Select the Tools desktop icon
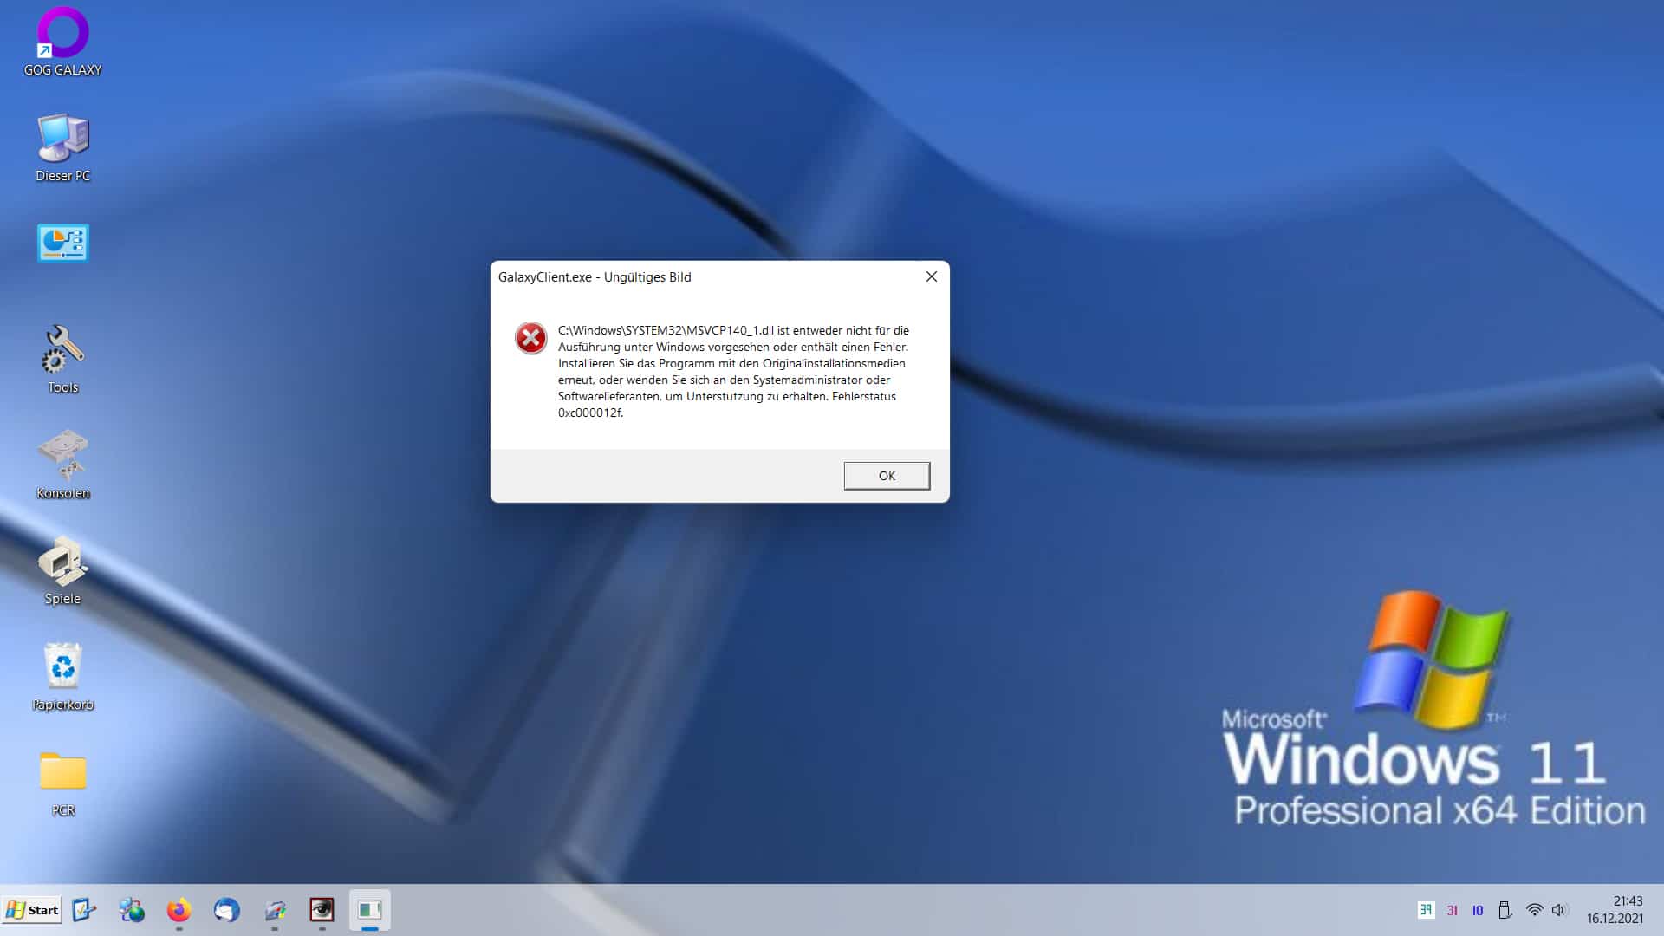This screenshot has width=1664, height=936. click(62, 360)
